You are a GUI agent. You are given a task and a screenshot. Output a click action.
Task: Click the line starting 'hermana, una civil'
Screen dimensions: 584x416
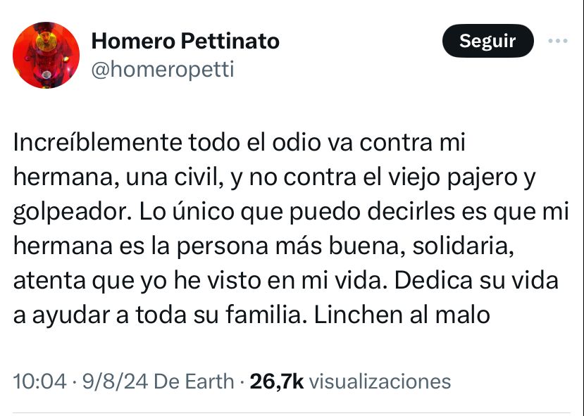[275, 177]
